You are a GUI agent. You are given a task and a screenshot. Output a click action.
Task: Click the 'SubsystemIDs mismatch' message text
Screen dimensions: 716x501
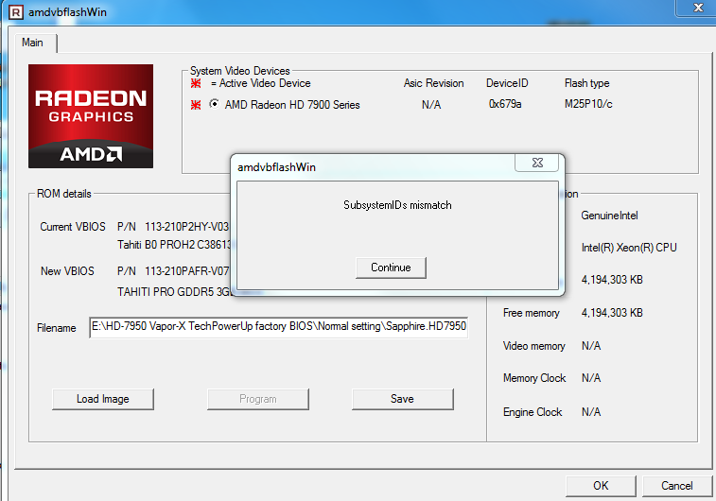point(397,205)
